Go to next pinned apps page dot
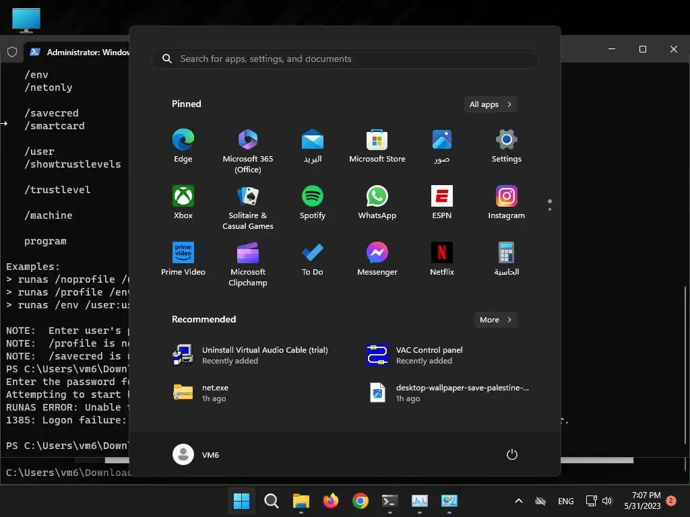Screen dimensions: 690x517 [550, 209]
